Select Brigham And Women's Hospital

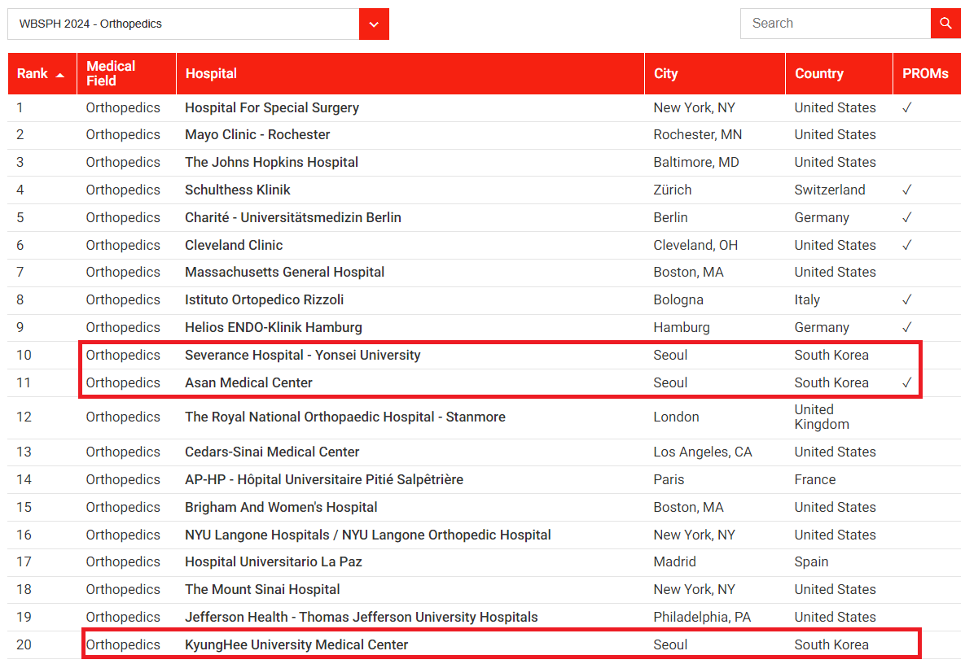281,507
